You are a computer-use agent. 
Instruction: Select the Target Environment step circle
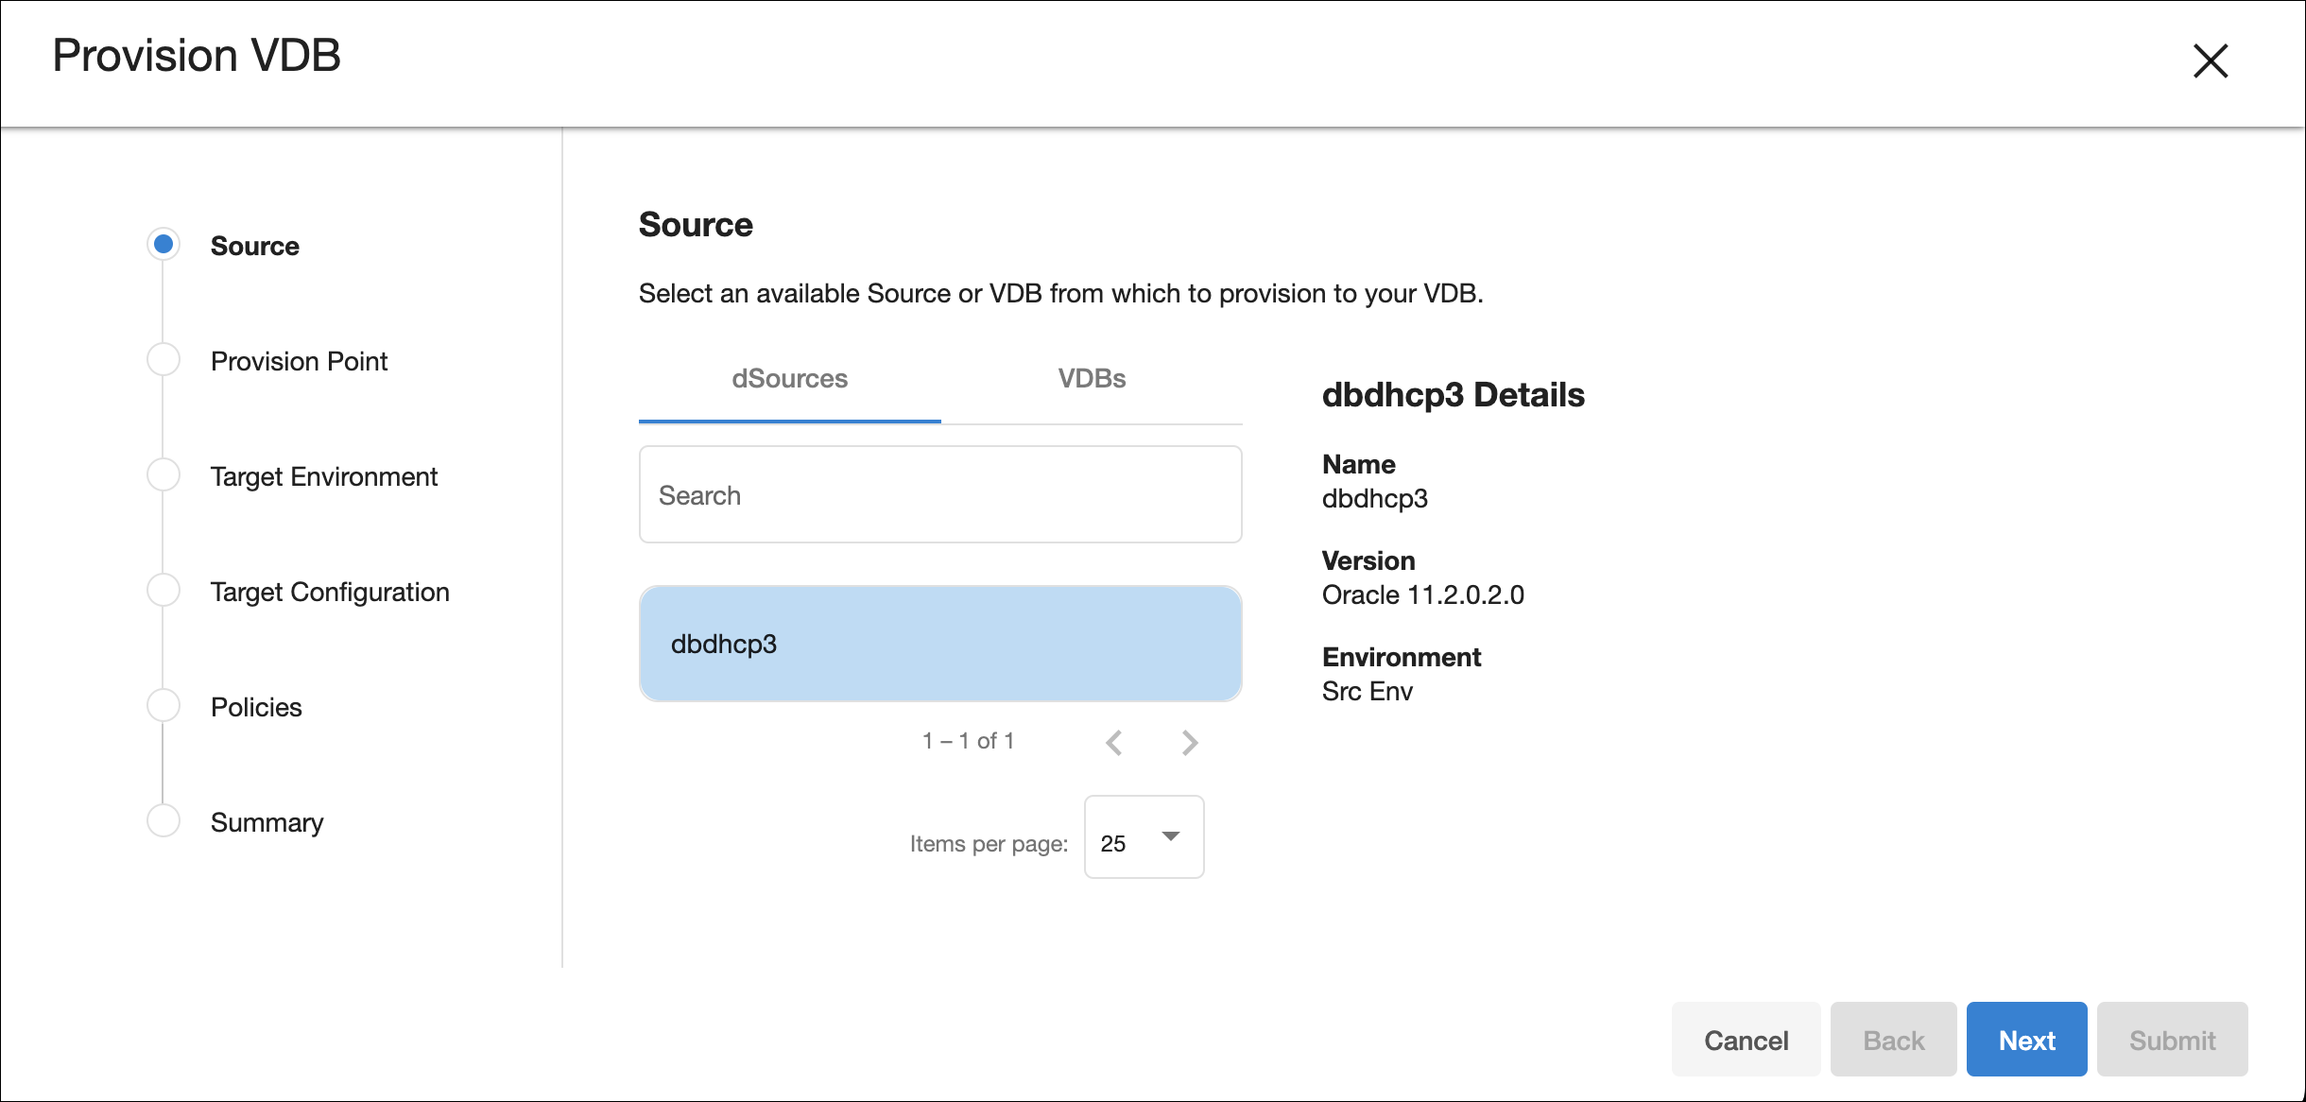pyautogui.click(x=163, y=475)
